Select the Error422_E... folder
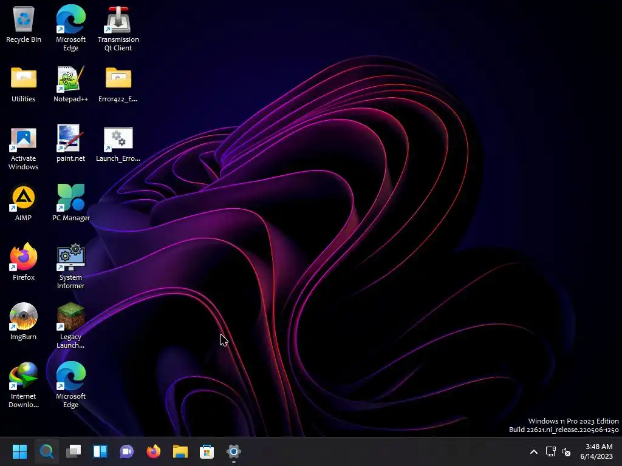The height and width of the screenshot is (466, 622). tap(118, 84)
